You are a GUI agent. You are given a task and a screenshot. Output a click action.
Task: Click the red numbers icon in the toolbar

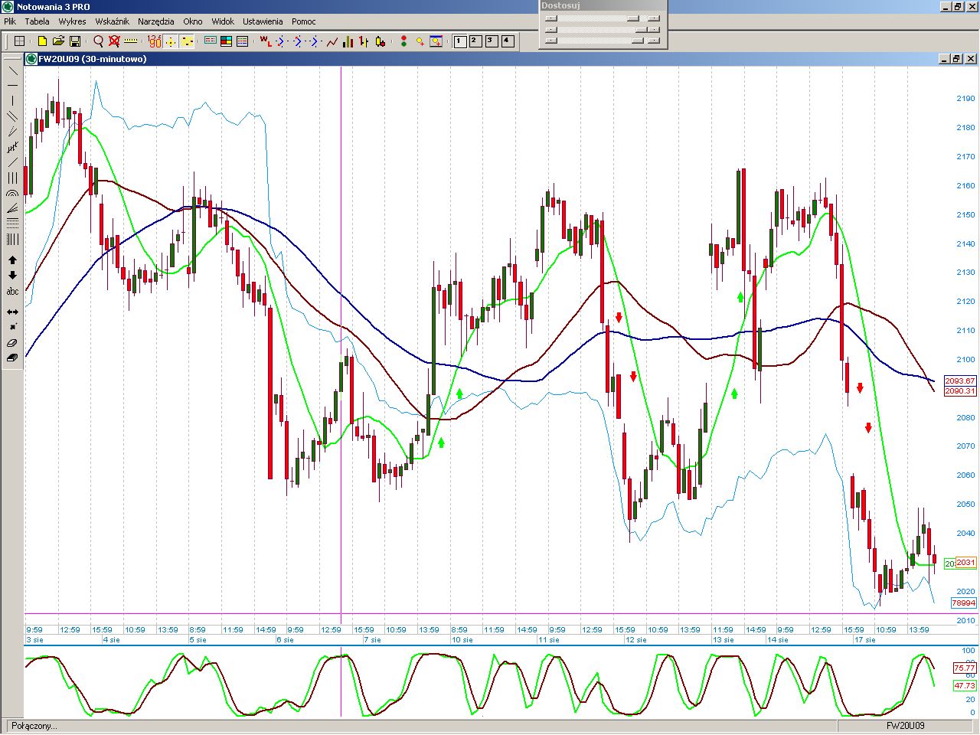(154, 41)
